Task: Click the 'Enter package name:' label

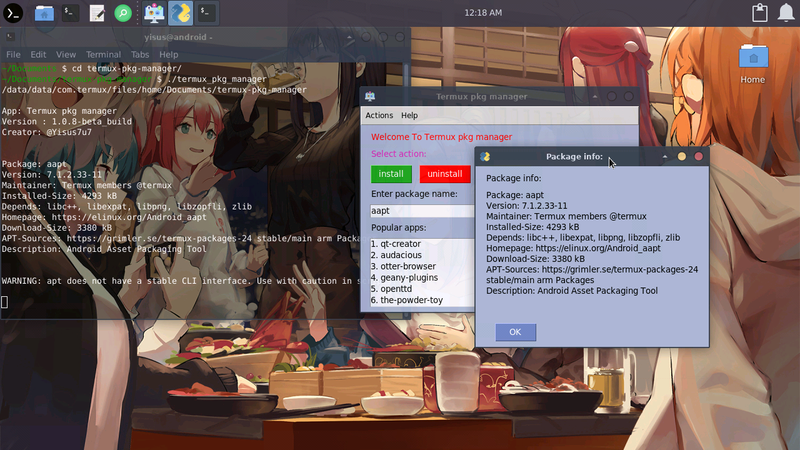Action: tap(414, 194)
